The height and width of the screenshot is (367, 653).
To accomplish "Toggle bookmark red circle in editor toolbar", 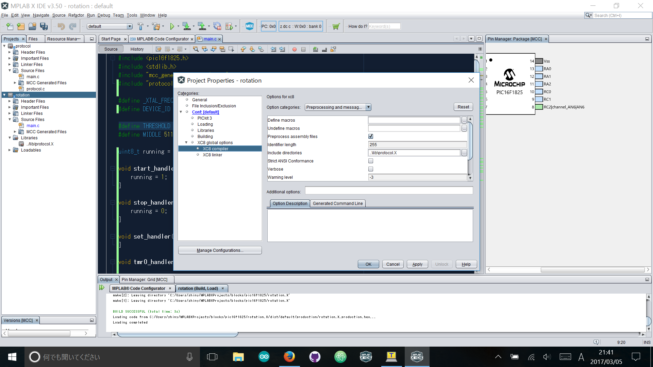I will [x=295, y=49].
